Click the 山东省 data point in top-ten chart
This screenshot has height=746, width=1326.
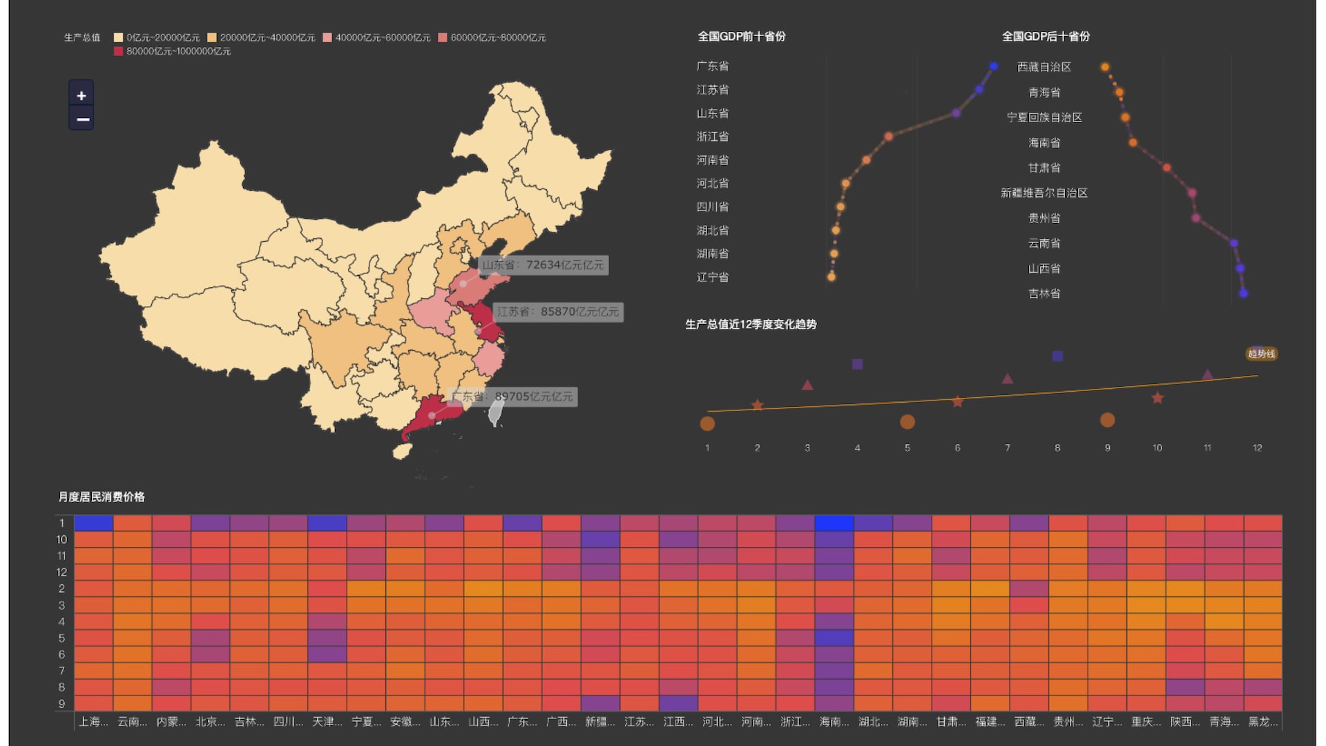coord(956,113)
